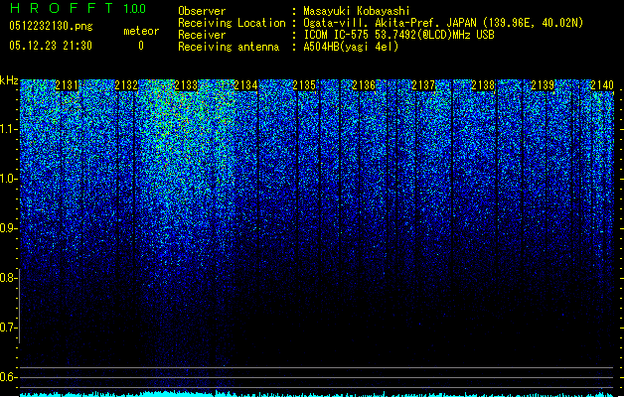Click the kHz axis unit label
625x397 pixels.
9,80
